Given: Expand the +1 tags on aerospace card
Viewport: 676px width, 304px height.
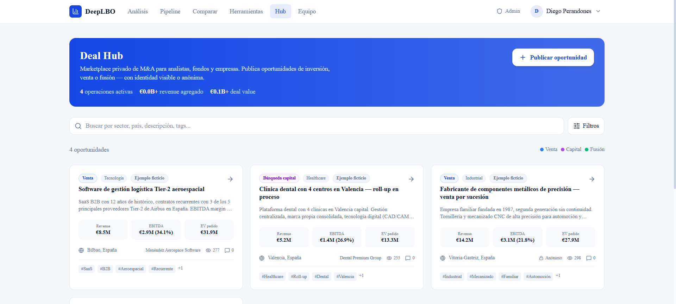Looking at the screenshot, I should point(180,268).
